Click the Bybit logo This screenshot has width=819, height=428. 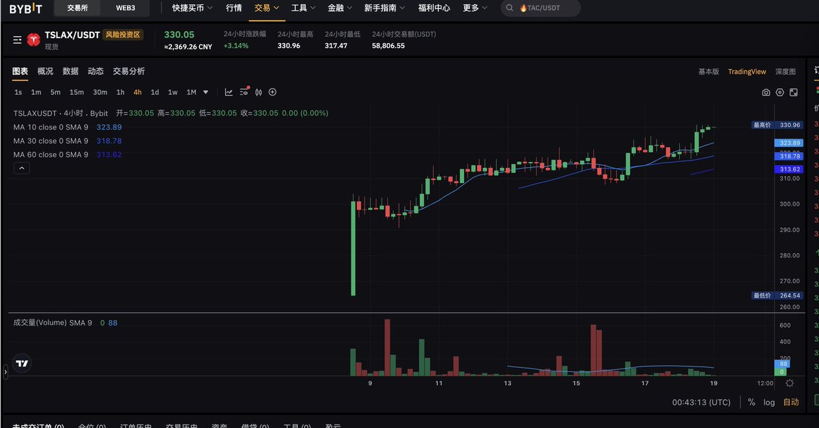tap(25, 8)
